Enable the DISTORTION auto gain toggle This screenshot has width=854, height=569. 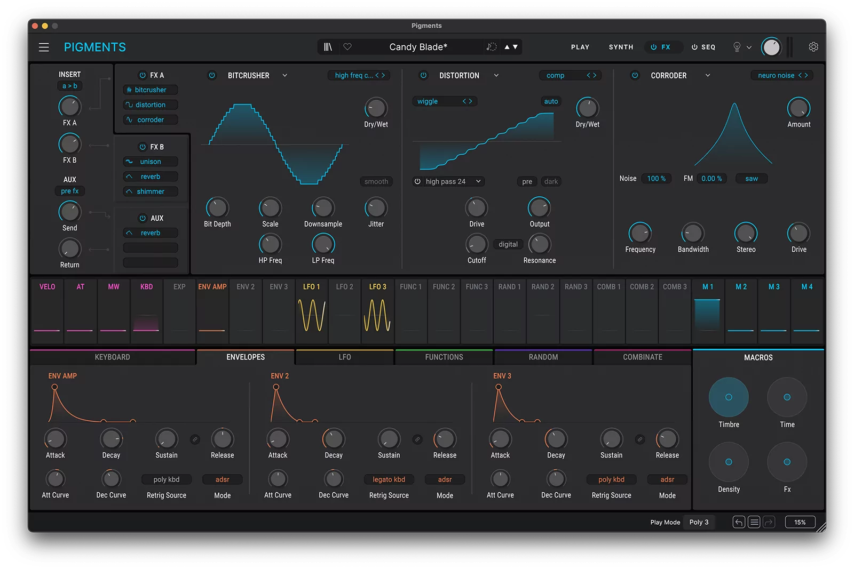tap(550, 101)
